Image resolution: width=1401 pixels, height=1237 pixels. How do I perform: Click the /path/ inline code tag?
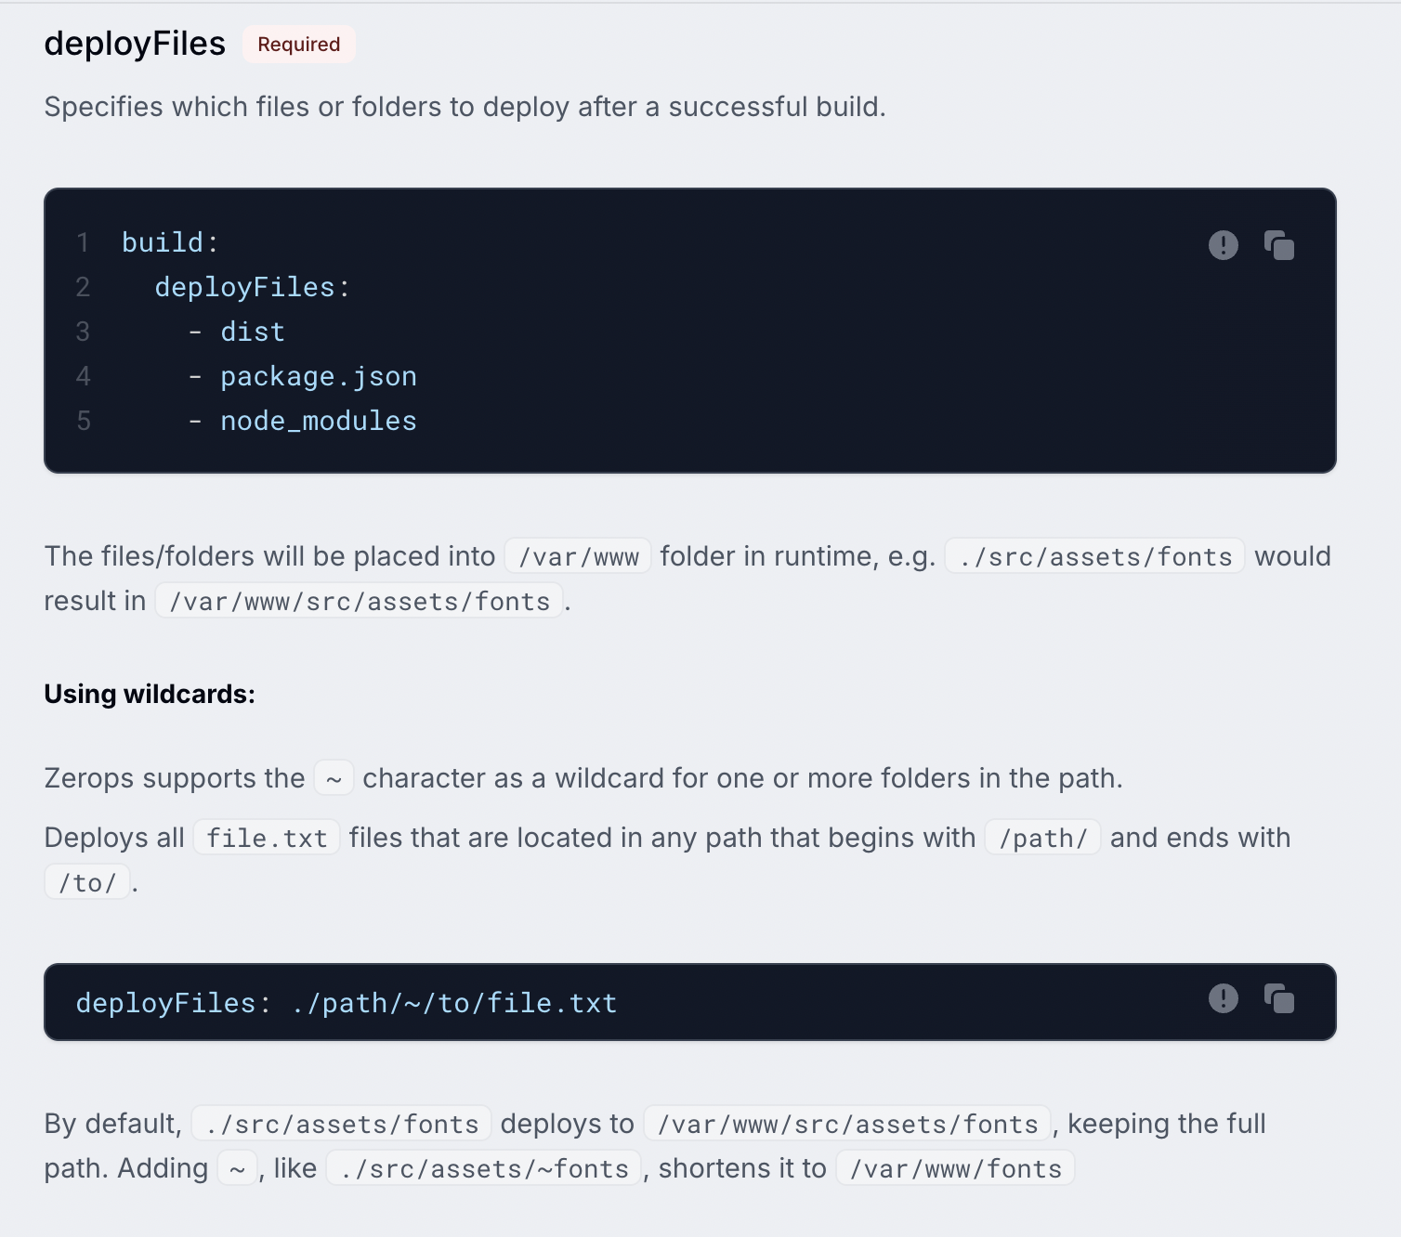(x=1042, y=838)
